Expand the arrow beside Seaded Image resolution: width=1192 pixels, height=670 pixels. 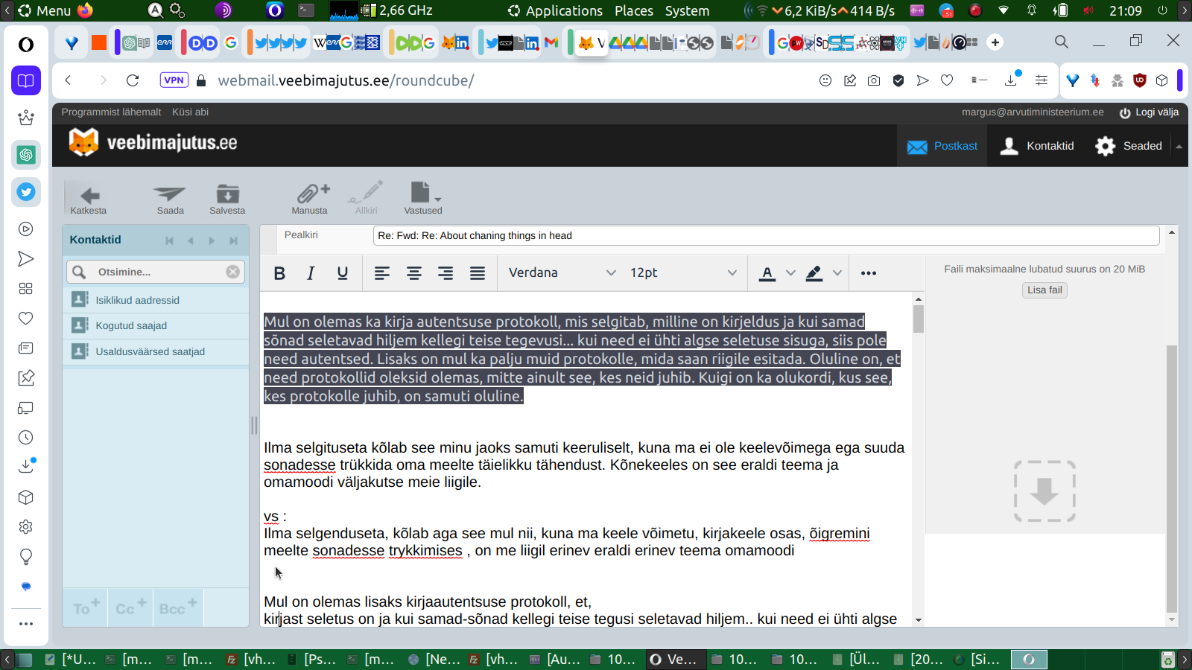click(1179, 147)
